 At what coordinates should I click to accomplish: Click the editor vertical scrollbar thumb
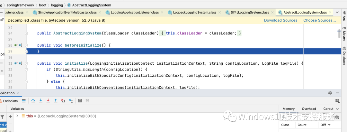[x=339, y=33]
